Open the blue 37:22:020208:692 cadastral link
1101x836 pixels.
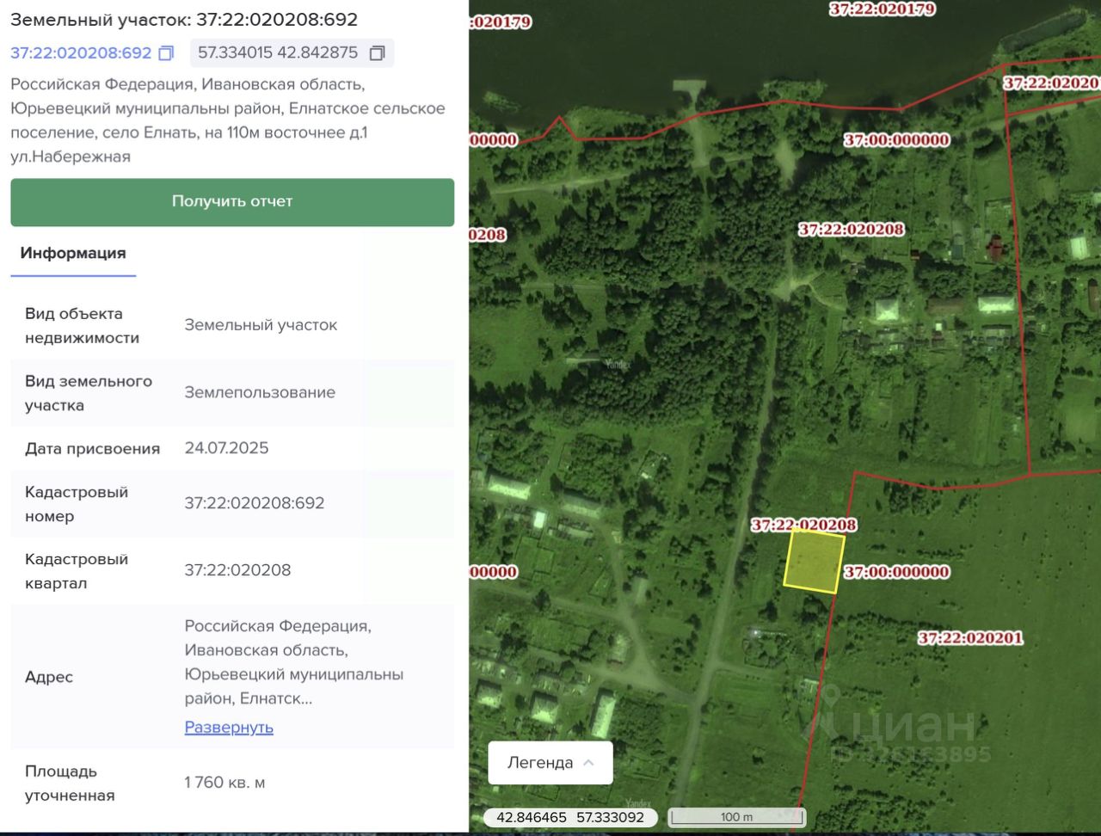point(81,53)
